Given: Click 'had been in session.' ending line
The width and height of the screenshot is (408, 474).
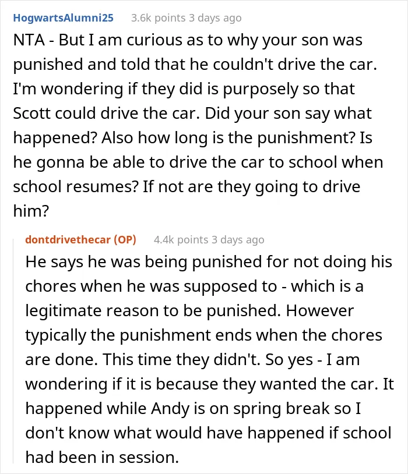Looking at the screenshot, I should [103, 457].
